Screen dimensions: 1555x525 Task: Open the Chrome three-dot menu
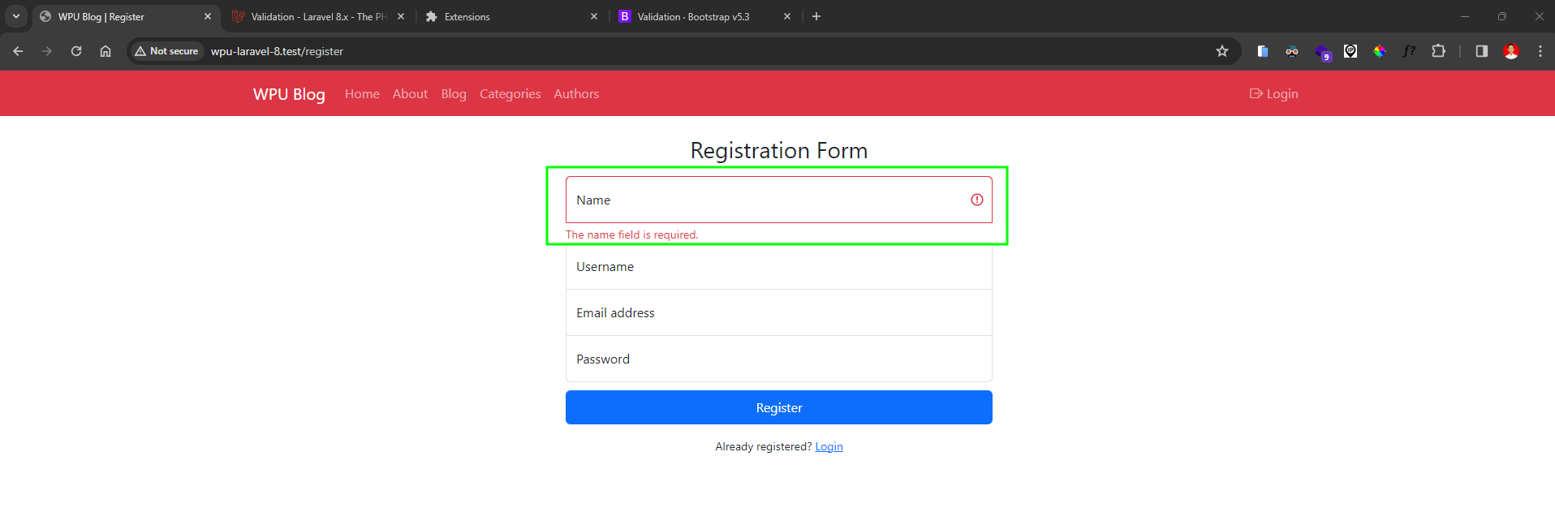[1540, 51]
